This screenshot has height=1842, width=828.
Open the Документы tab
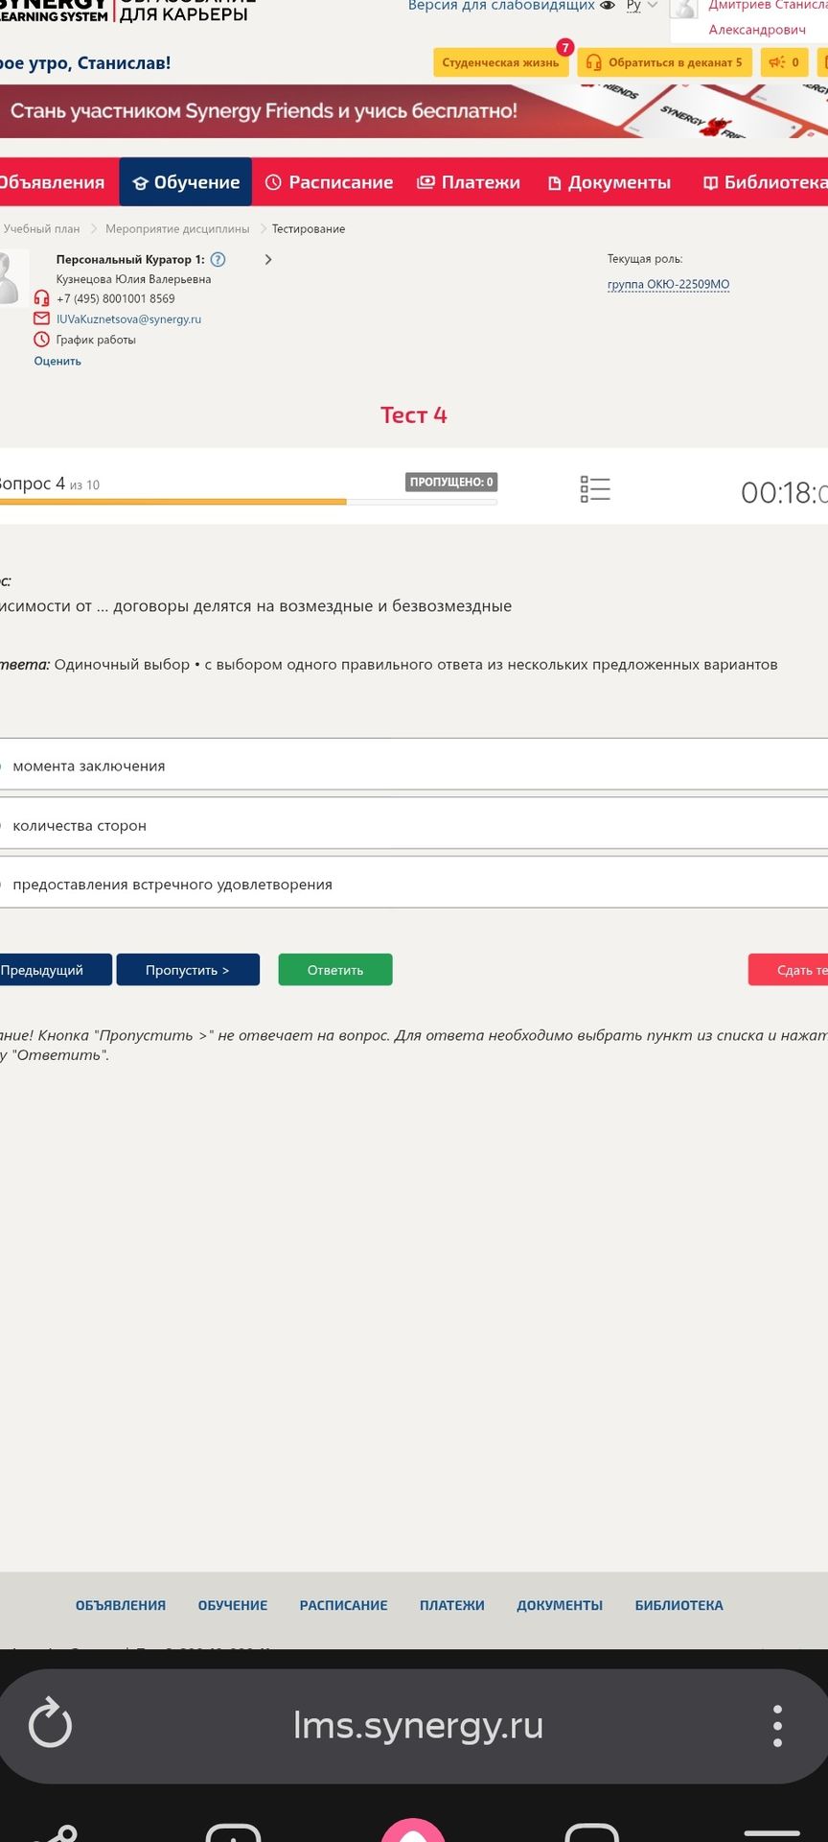pyautogui.click(x=609, y=182)
